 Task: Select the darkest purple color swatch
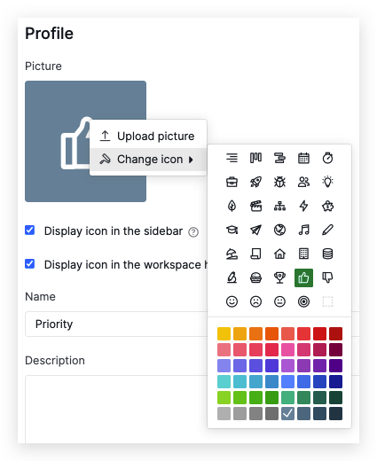click(x=335, y=365)
